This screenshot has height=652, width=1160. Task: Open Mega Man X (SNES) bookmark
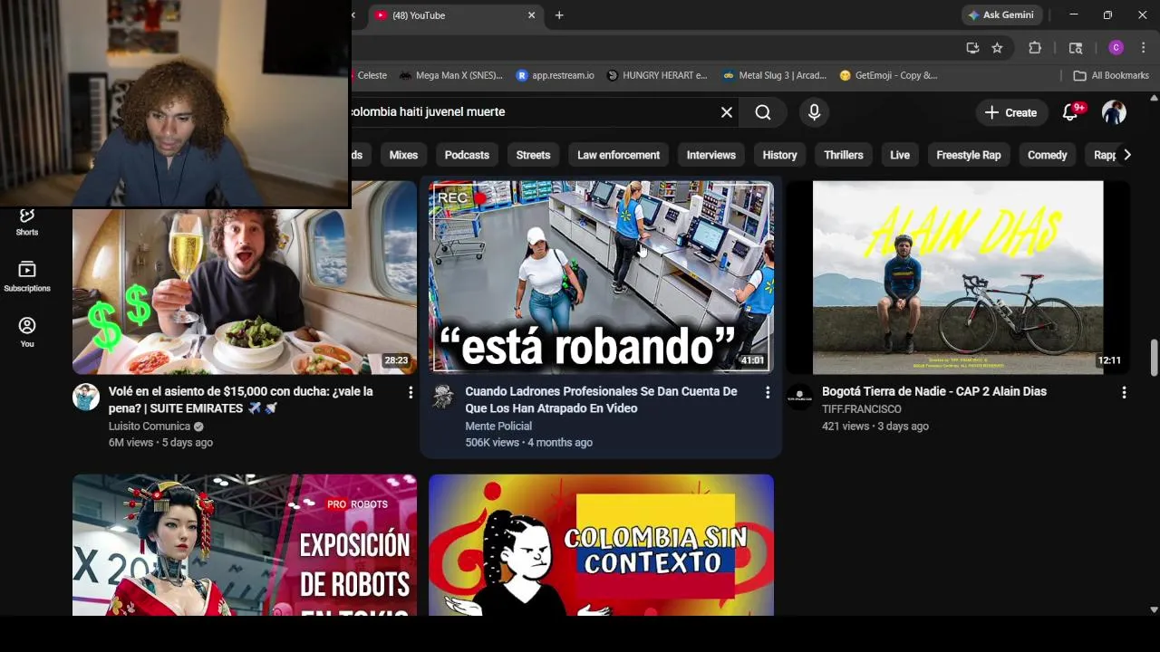click(x=450, y=75)
